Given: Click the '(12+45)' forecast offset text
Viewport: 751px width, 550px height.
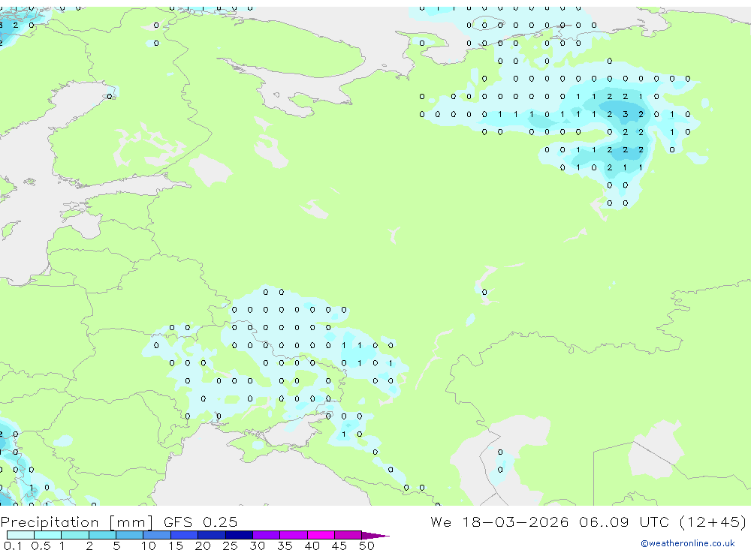Looking at the screenshot, I should [x=713, y=521].
